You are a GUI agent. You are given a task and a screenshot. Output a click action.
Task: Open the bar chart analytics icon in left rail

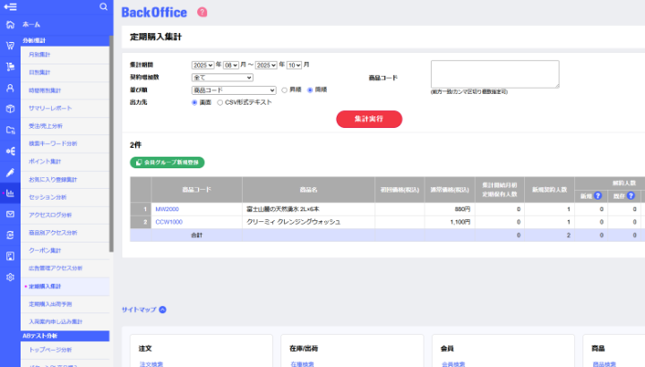pyautogui.click(x=10, y=192)
